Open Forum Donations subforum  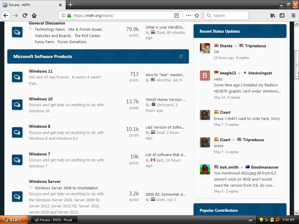tap(72, 42)
